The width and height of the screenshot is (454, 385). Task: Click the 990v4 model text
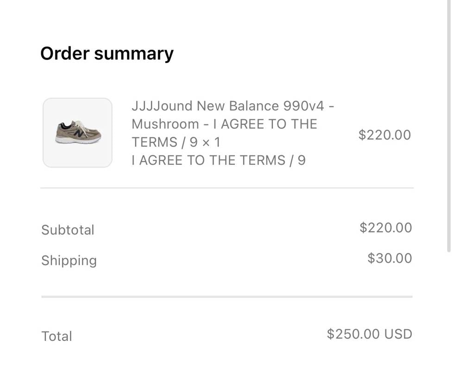click(x=303, y=106)
